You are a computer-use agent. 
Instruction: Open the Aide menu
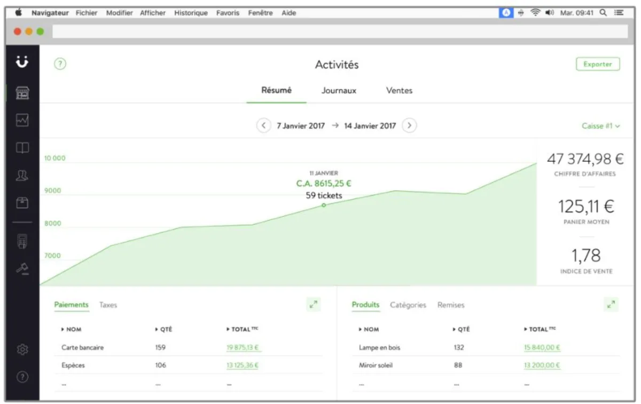click(289, 13)
